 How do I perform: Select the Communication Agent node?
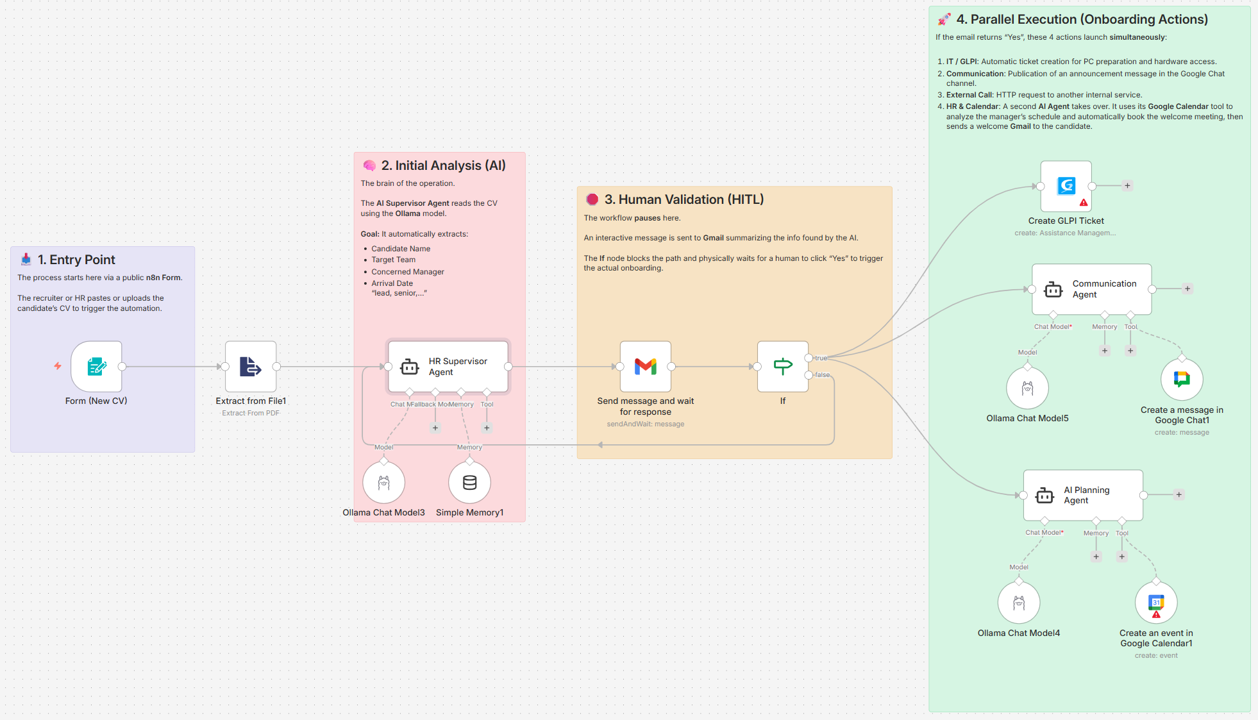coord(1091,289)
